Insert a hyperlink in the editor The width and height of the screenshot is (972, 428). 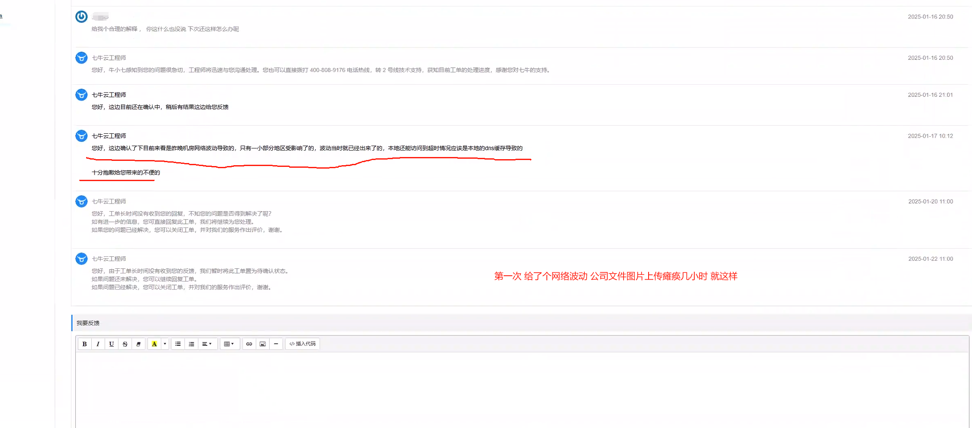pos(248,344)
